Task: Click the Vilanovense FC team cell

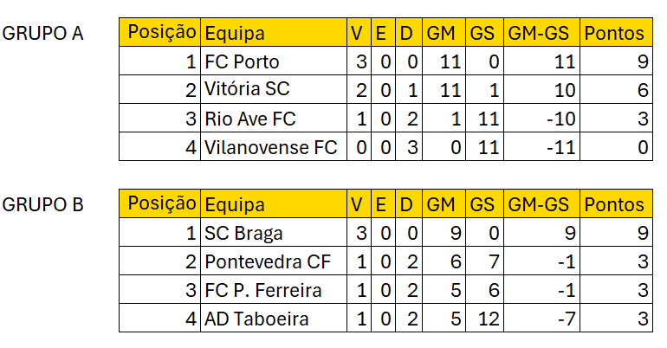Action: tap(274, 146)
